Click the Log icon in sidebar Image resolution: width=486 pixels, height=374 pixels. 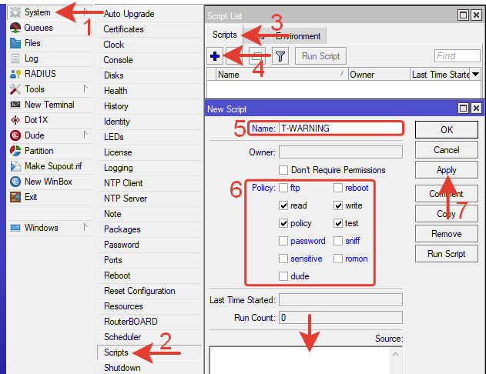point(15,58)
